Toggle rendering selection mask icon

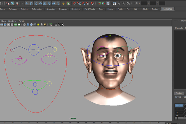coord(54,3)
